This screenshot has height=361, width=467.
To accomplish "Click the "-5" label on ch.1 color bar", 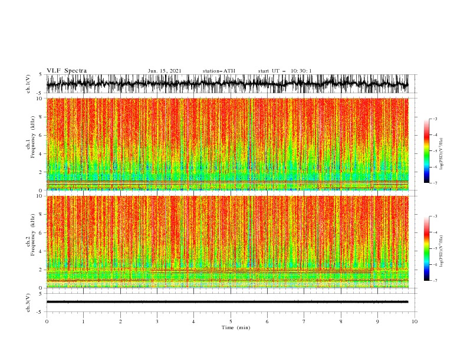I will 435,151.
